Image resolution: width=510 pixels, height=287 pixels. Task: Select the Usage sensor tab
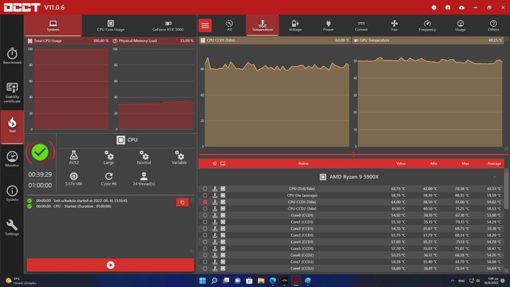coord(460,25)
